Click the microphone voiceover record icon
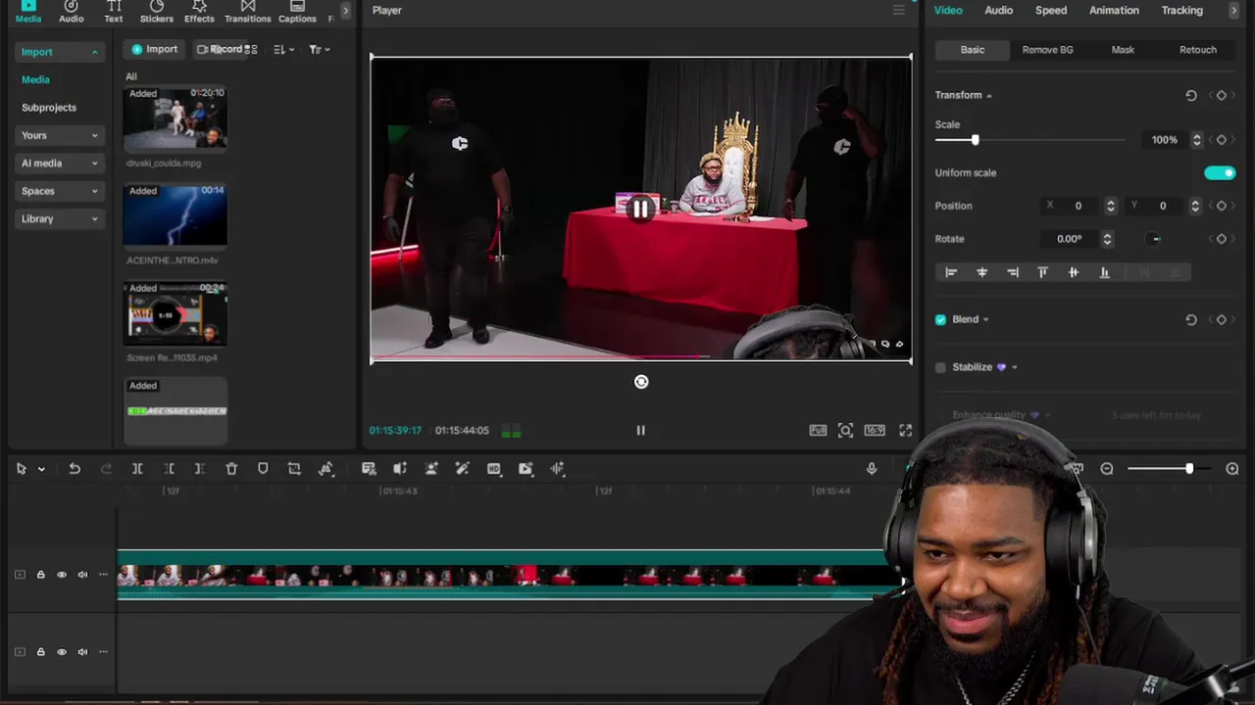 (872, 469)
